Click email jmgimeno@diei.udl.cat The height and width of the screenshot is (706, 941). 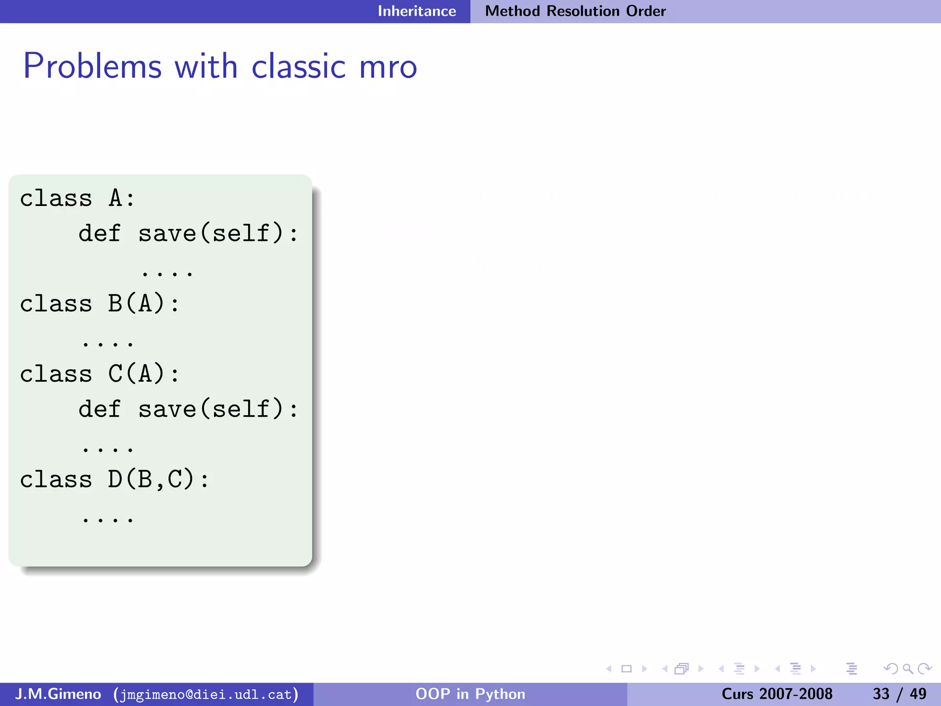pyautogui.click(x=206, y=694)
